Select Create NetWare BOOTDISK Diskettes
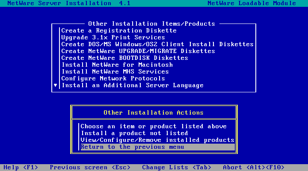 tap(124, 58)
